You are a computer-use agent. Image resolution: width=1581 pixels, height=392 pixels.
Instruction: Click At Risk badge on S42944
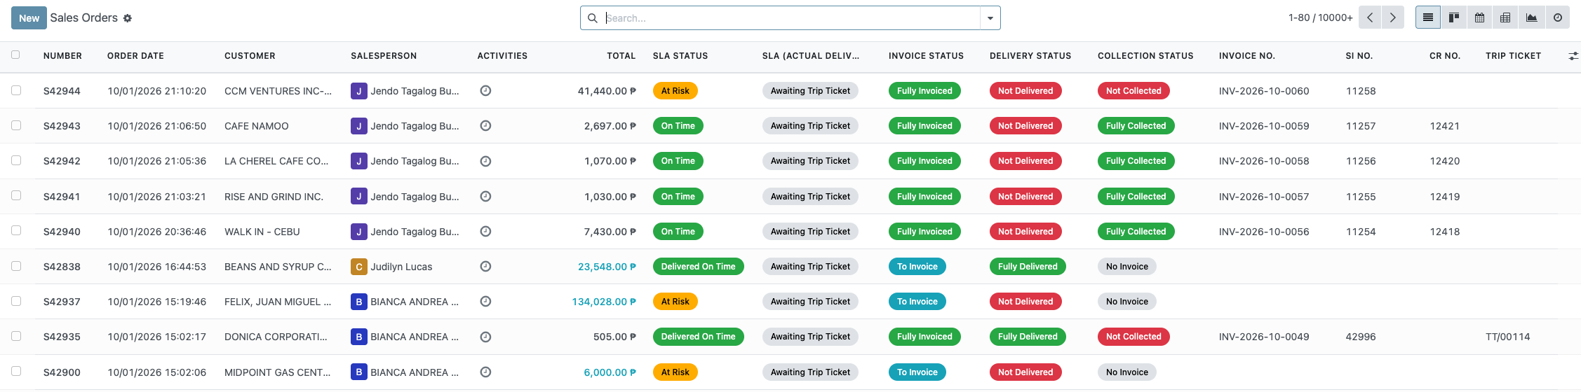tap(675, 91)
